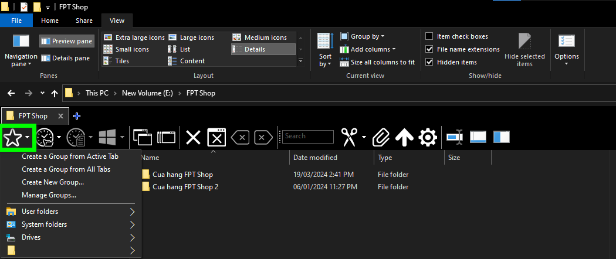
Task: Open QTTabBar options gear icon
Action: pos(428,137)
